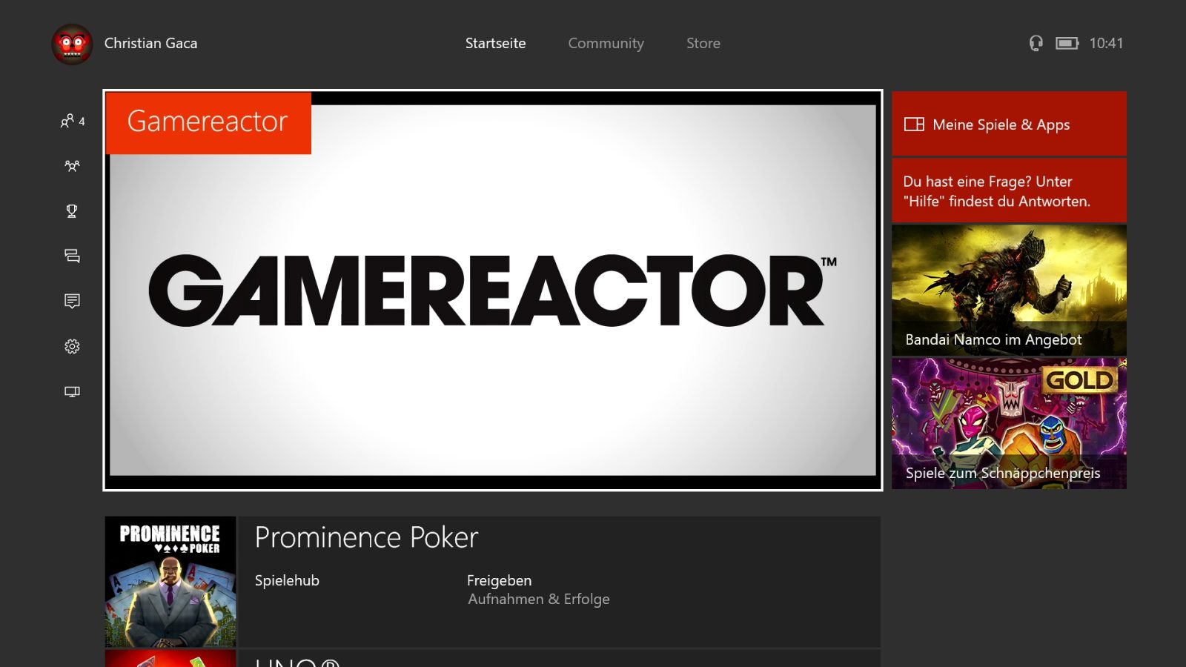The image size is (1186, 667).
Task: Open the Hilfe question tile
Action: pos(1009,191)
